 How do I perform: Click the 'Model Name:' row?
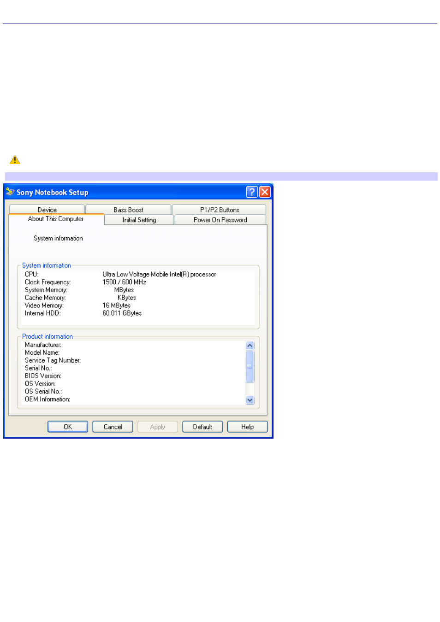[x=42, y=352]
